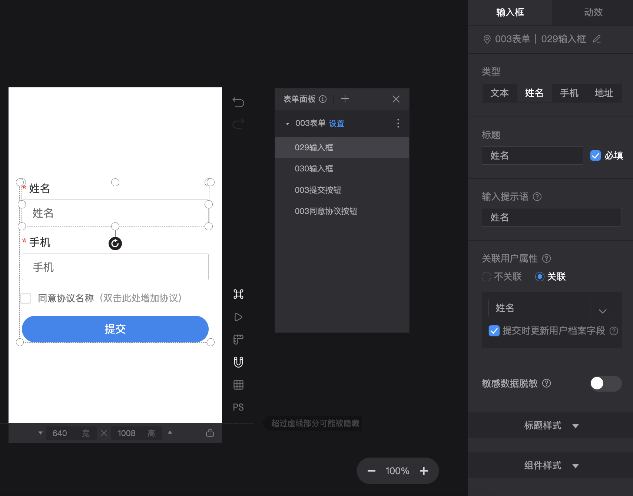
Task: Click the preview play icon
Action: pos(238,317)
